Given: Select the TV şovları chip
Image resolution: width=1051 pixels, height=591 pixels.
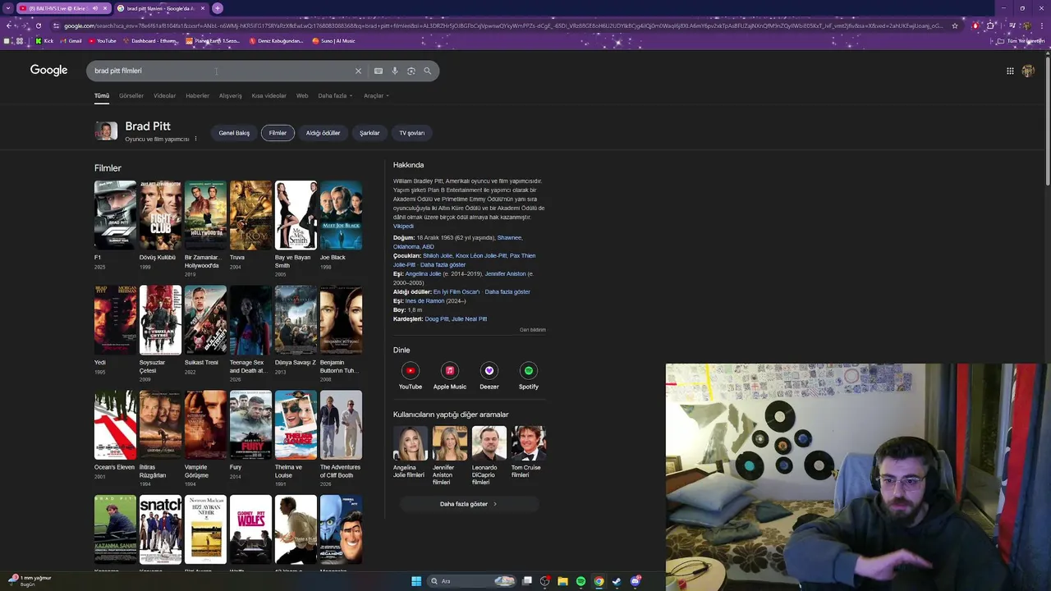Looking at the screenshot, I should (412, 133).
